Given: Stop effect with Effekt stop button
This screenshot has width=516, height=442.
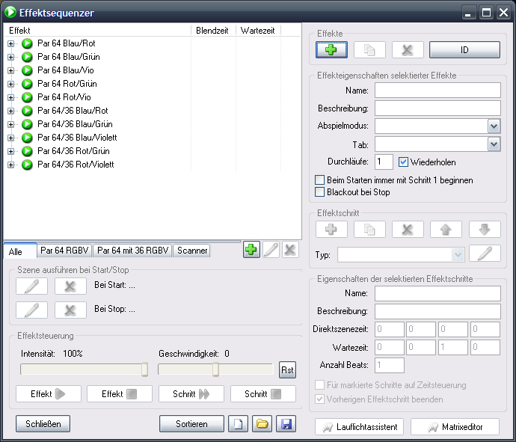Looking at the screenshot, I should coord(120,394).
